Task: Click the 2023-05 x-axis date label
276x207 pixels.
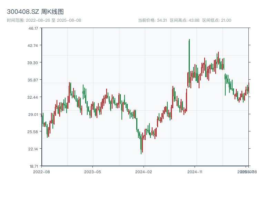Action: [x=93, y=171]
